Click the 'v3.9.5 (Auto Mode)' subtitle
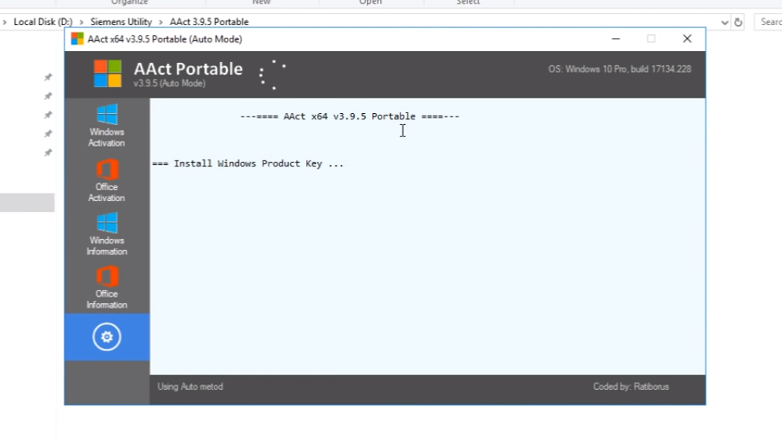The height and width of the screenshot is (440, 782). [170, 84]
